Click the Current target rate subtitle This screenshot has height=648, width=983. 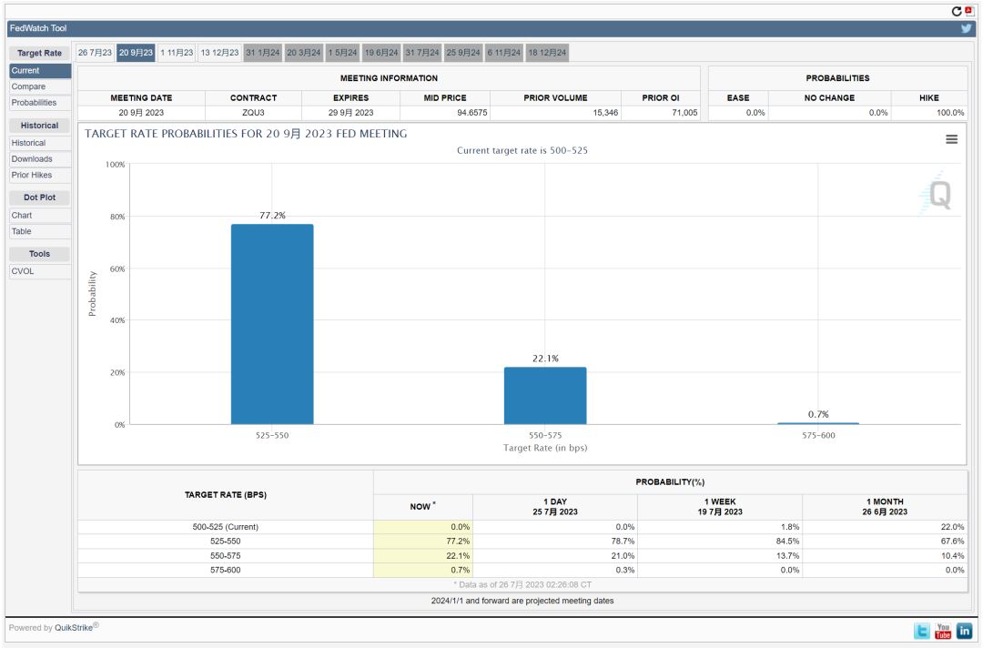[x=522, y=150]
